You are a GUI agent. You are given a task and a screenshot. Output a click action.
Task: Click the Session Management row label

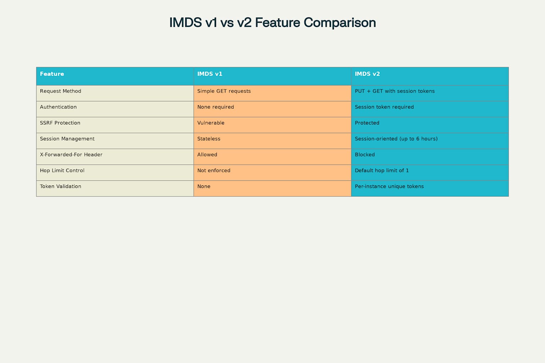click(115, 141)
